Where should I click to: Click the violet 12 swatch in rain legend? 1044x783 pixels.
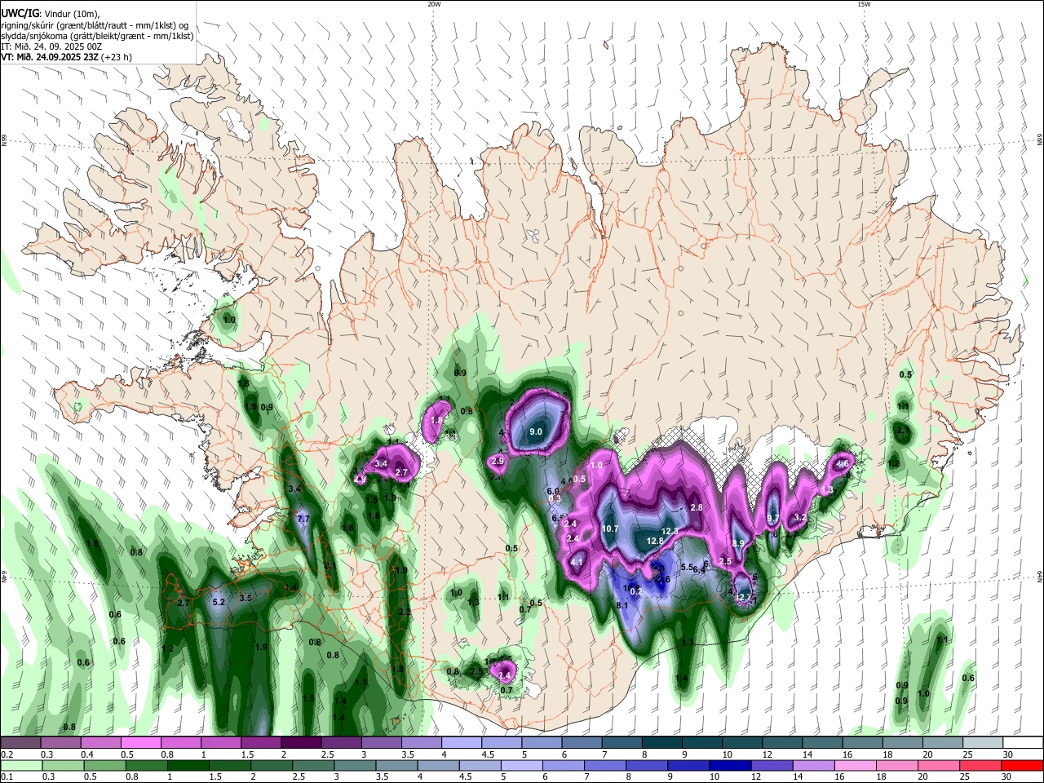pyautogui.click(x=771, y=765)
